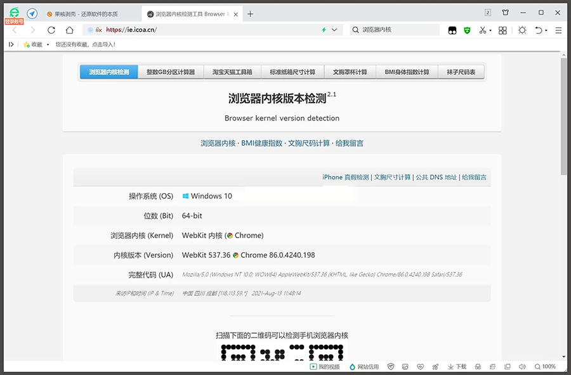Open the 100% zoom level menu
The width and height of the screenshot is (571, 375).
[x=544, y=367]
